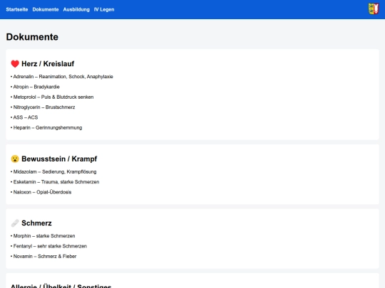385x288 pixels.
Task: Open the Ausbildung navigation item
Action: pyautogui.click(x=76, y=9)
